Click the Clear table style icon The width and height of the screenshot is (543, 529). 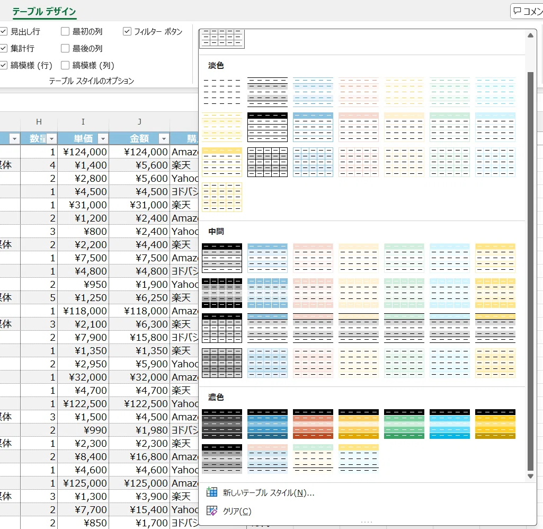tap(211, 510)
